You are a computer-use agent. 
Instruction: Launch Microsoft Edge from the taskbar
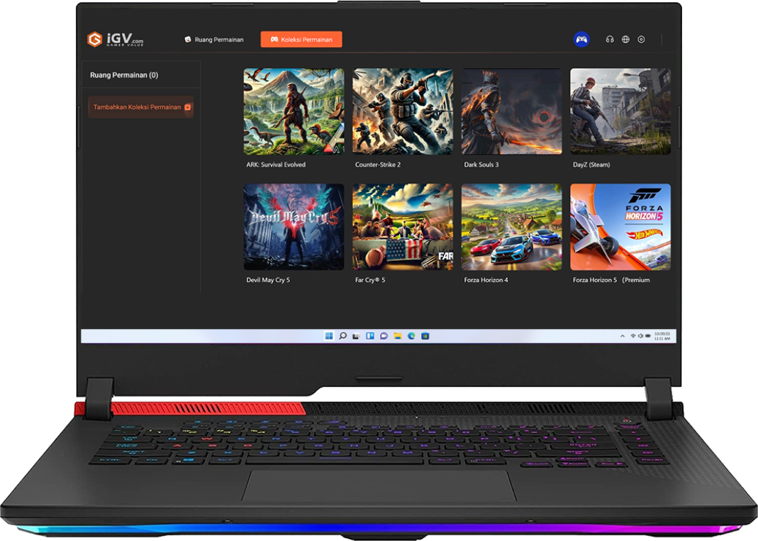click(411, 336)
